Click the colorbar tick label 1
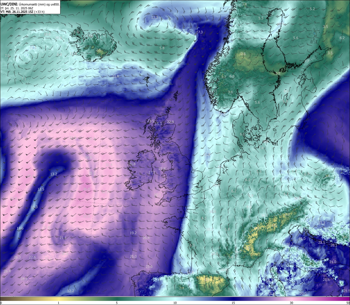 [x=59, y=303]
